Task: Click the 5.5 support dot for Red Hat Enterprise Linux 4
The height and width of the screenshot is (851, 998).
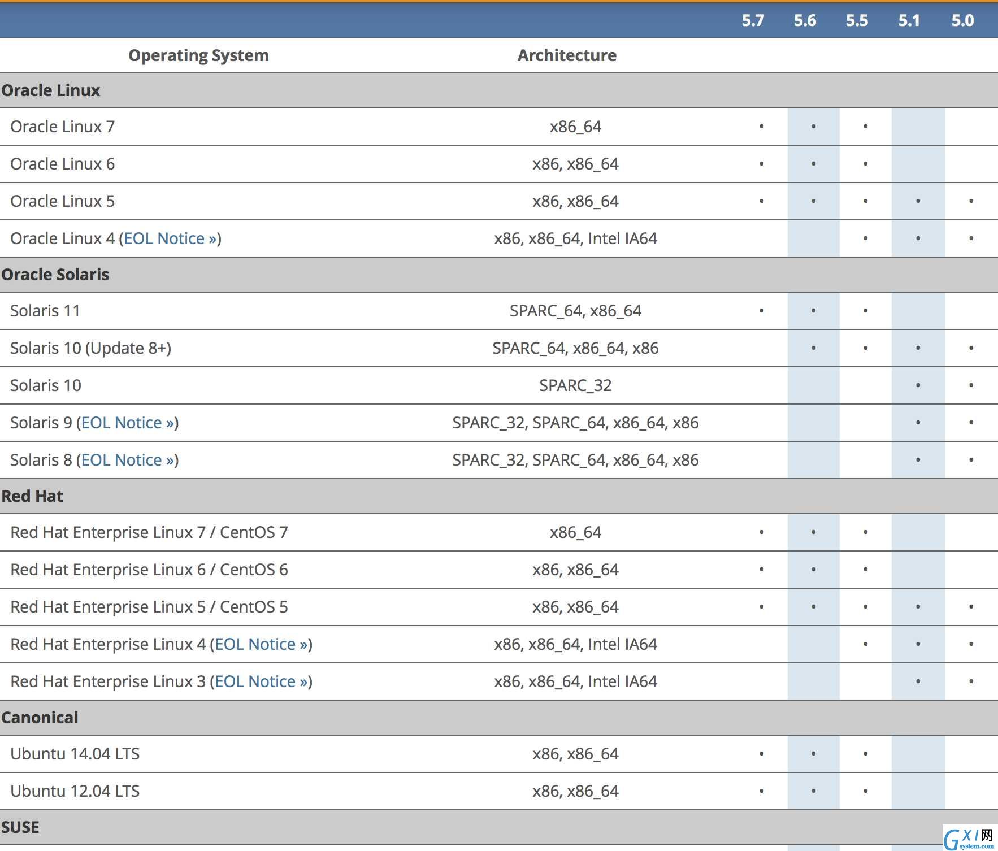Action: [865, 644]
